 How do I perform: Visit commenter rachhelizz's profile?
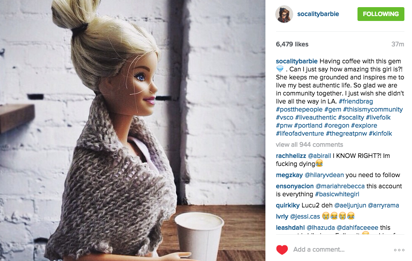tap(291, 156)
